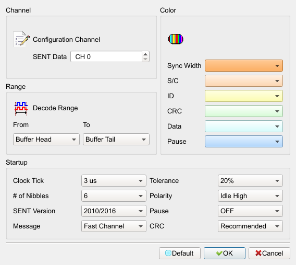Expand the Startup CRC Recommended dropdown
Image resolution: width=296 pixels, height=265 pixels.
pyautogui.click(x=250, y=226)
